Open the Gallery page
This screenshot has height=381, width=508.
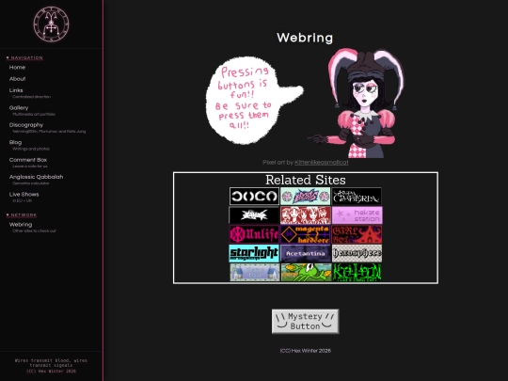tap(19, 107)
